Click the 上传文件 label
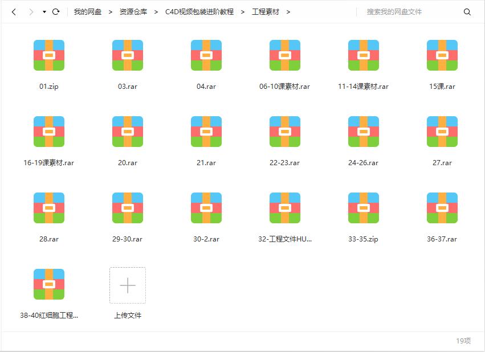Viewport: 485px width, 352px height. point(128,315)
